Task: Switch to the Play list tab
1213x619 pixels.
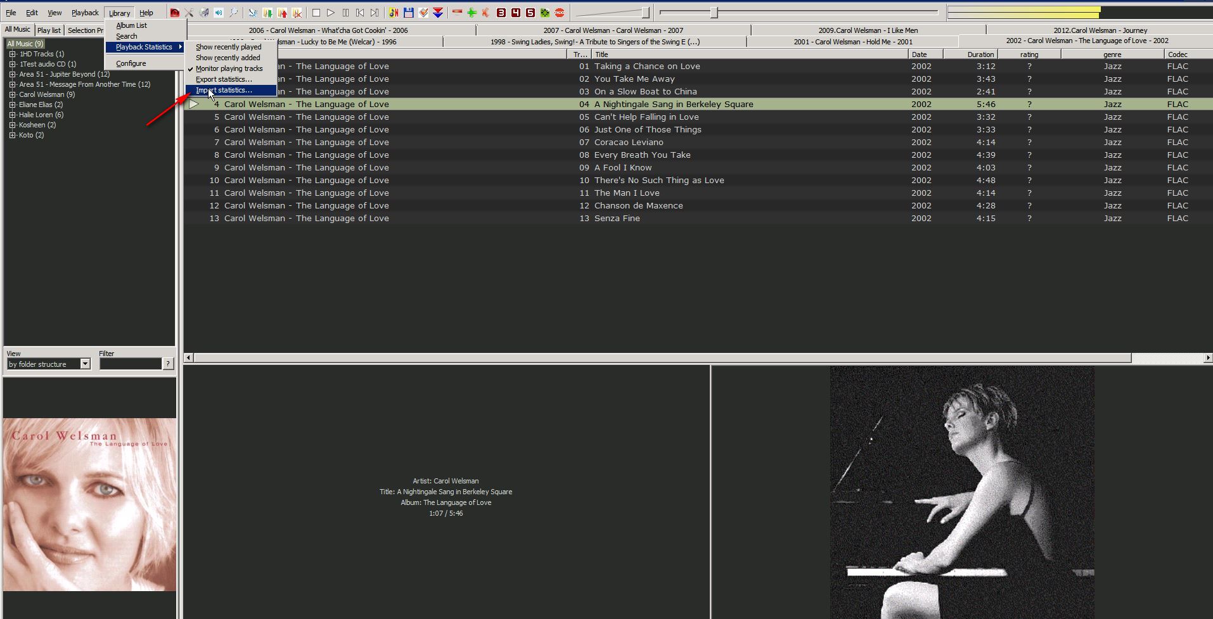Action: coord(49,30)
